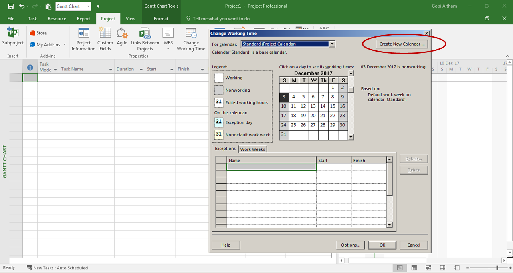The width and height of the screenshot is (513, 273).
Task: Select December 25 on the calendar
Action: tap(293, 125)
